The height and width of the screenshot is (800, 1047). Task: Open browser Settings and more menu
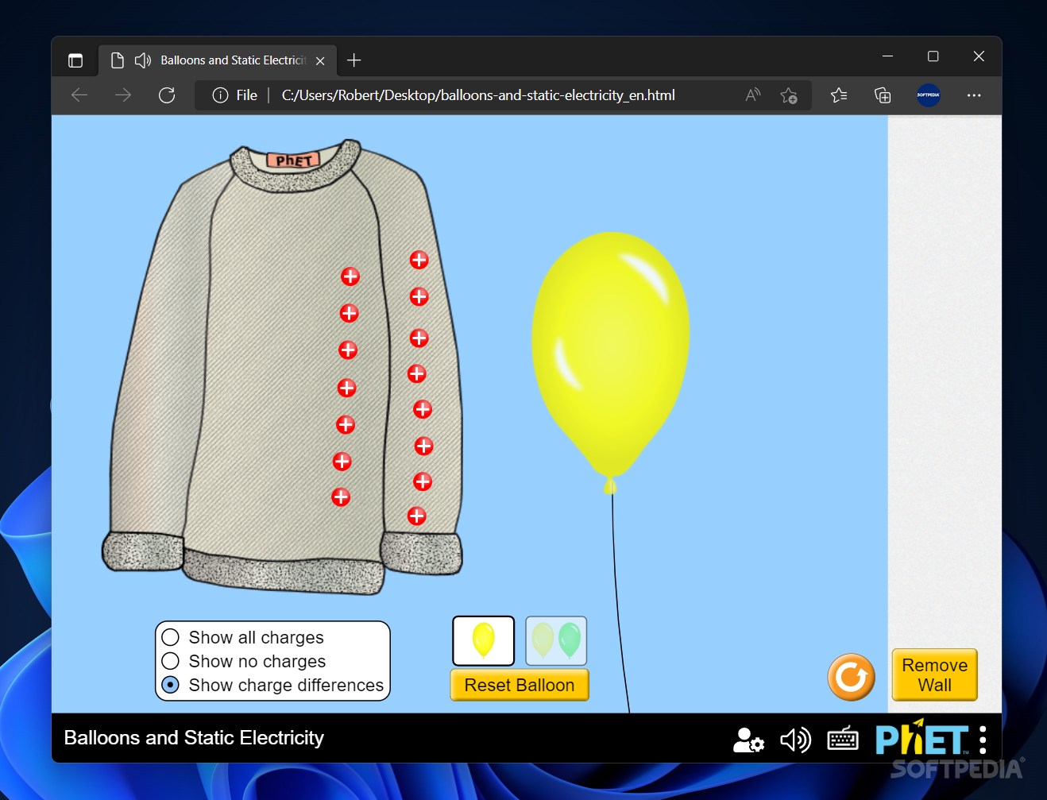click(x=974, y=95)
